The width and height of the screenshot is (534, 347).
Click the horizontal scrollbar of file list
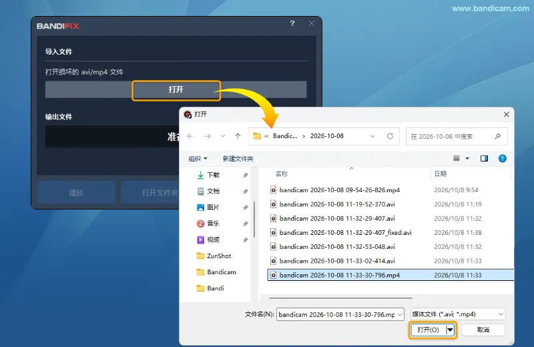340,298
